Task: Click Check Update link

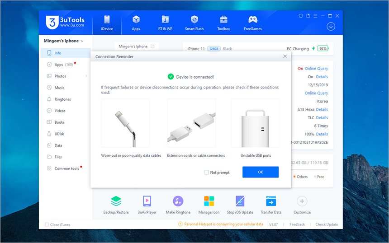Action: 327,224
